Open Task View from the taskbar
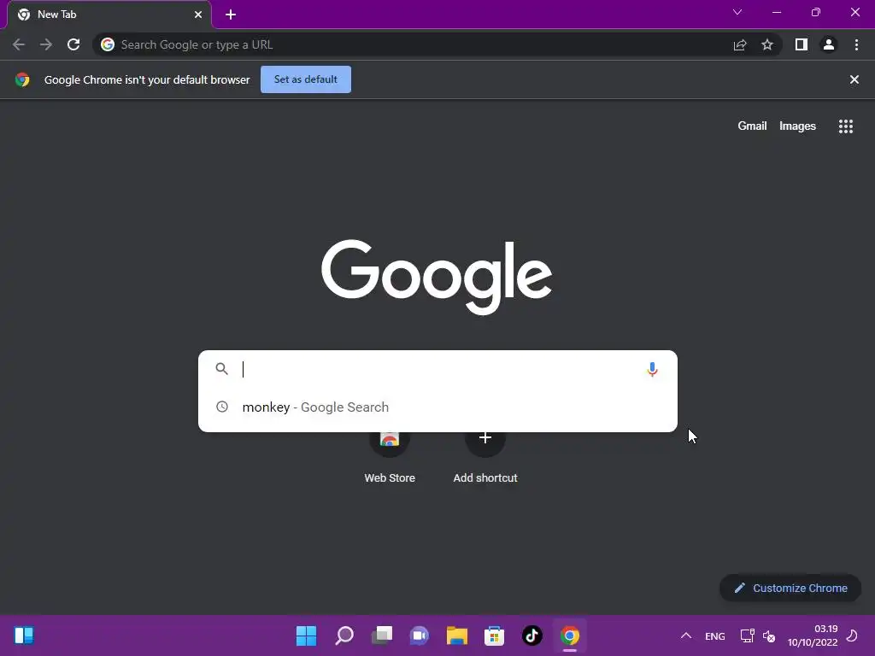 (382, 635)
